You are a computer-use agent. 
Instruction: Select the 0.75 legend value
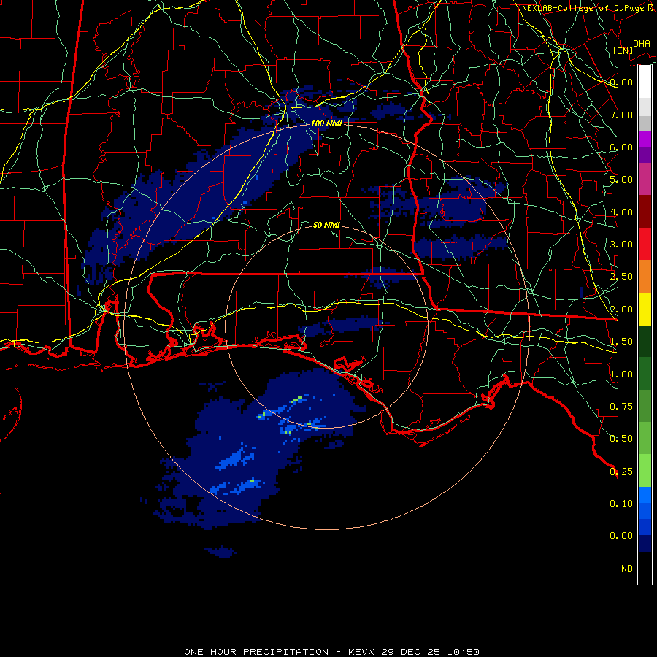pyautogui.click(x=621, y=407)
